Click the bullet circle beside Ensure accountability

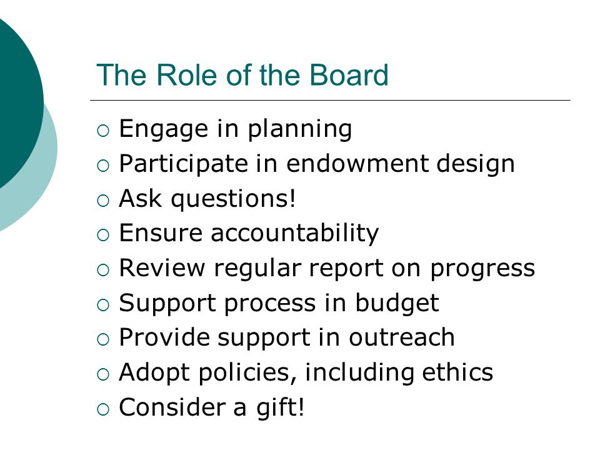103,236
